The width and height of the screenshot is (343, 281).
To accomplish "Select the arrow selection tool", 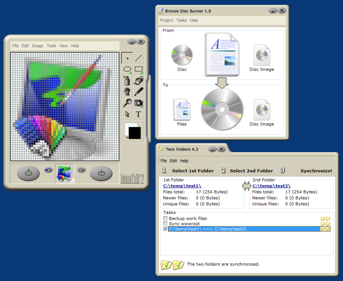I will 127,114.
